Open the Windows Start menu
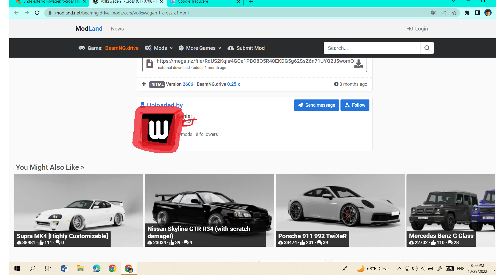 pyautogui.click(x=17, y=268)
